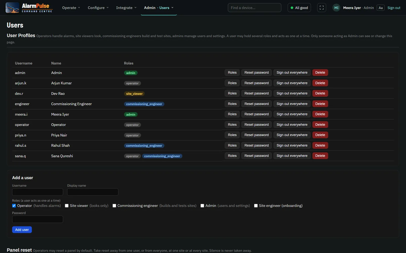
Task: Open the Admin · Users dropdown
Action: 159,8
